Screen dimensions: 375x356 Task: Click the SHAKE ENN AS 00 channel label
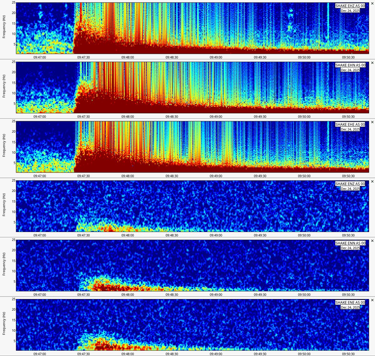[350, 243]
